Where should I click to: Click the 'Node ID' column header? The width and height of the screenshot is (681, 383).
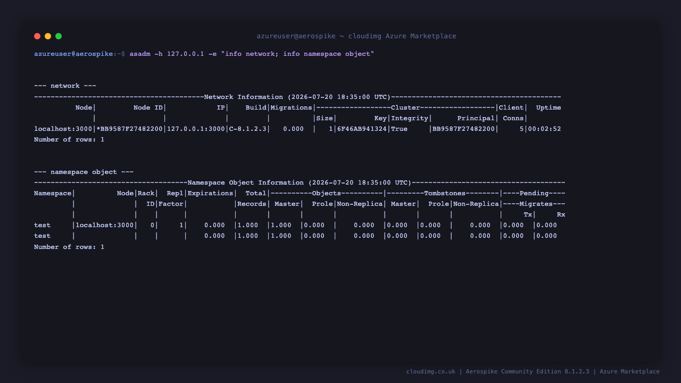point(148,107)
